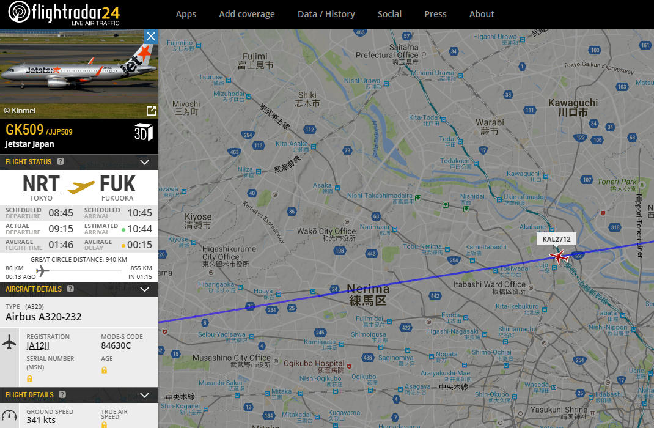Image resolution: width=654 pixels, height=428 pixels.
Task: Click estimated arrival time 10:44
Action: tap(140, 229)
